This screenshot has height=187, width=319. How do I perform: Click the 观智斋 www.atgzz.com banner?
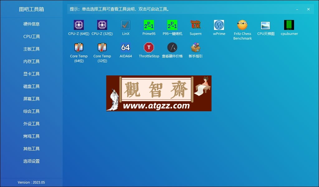tap(159, 93)
